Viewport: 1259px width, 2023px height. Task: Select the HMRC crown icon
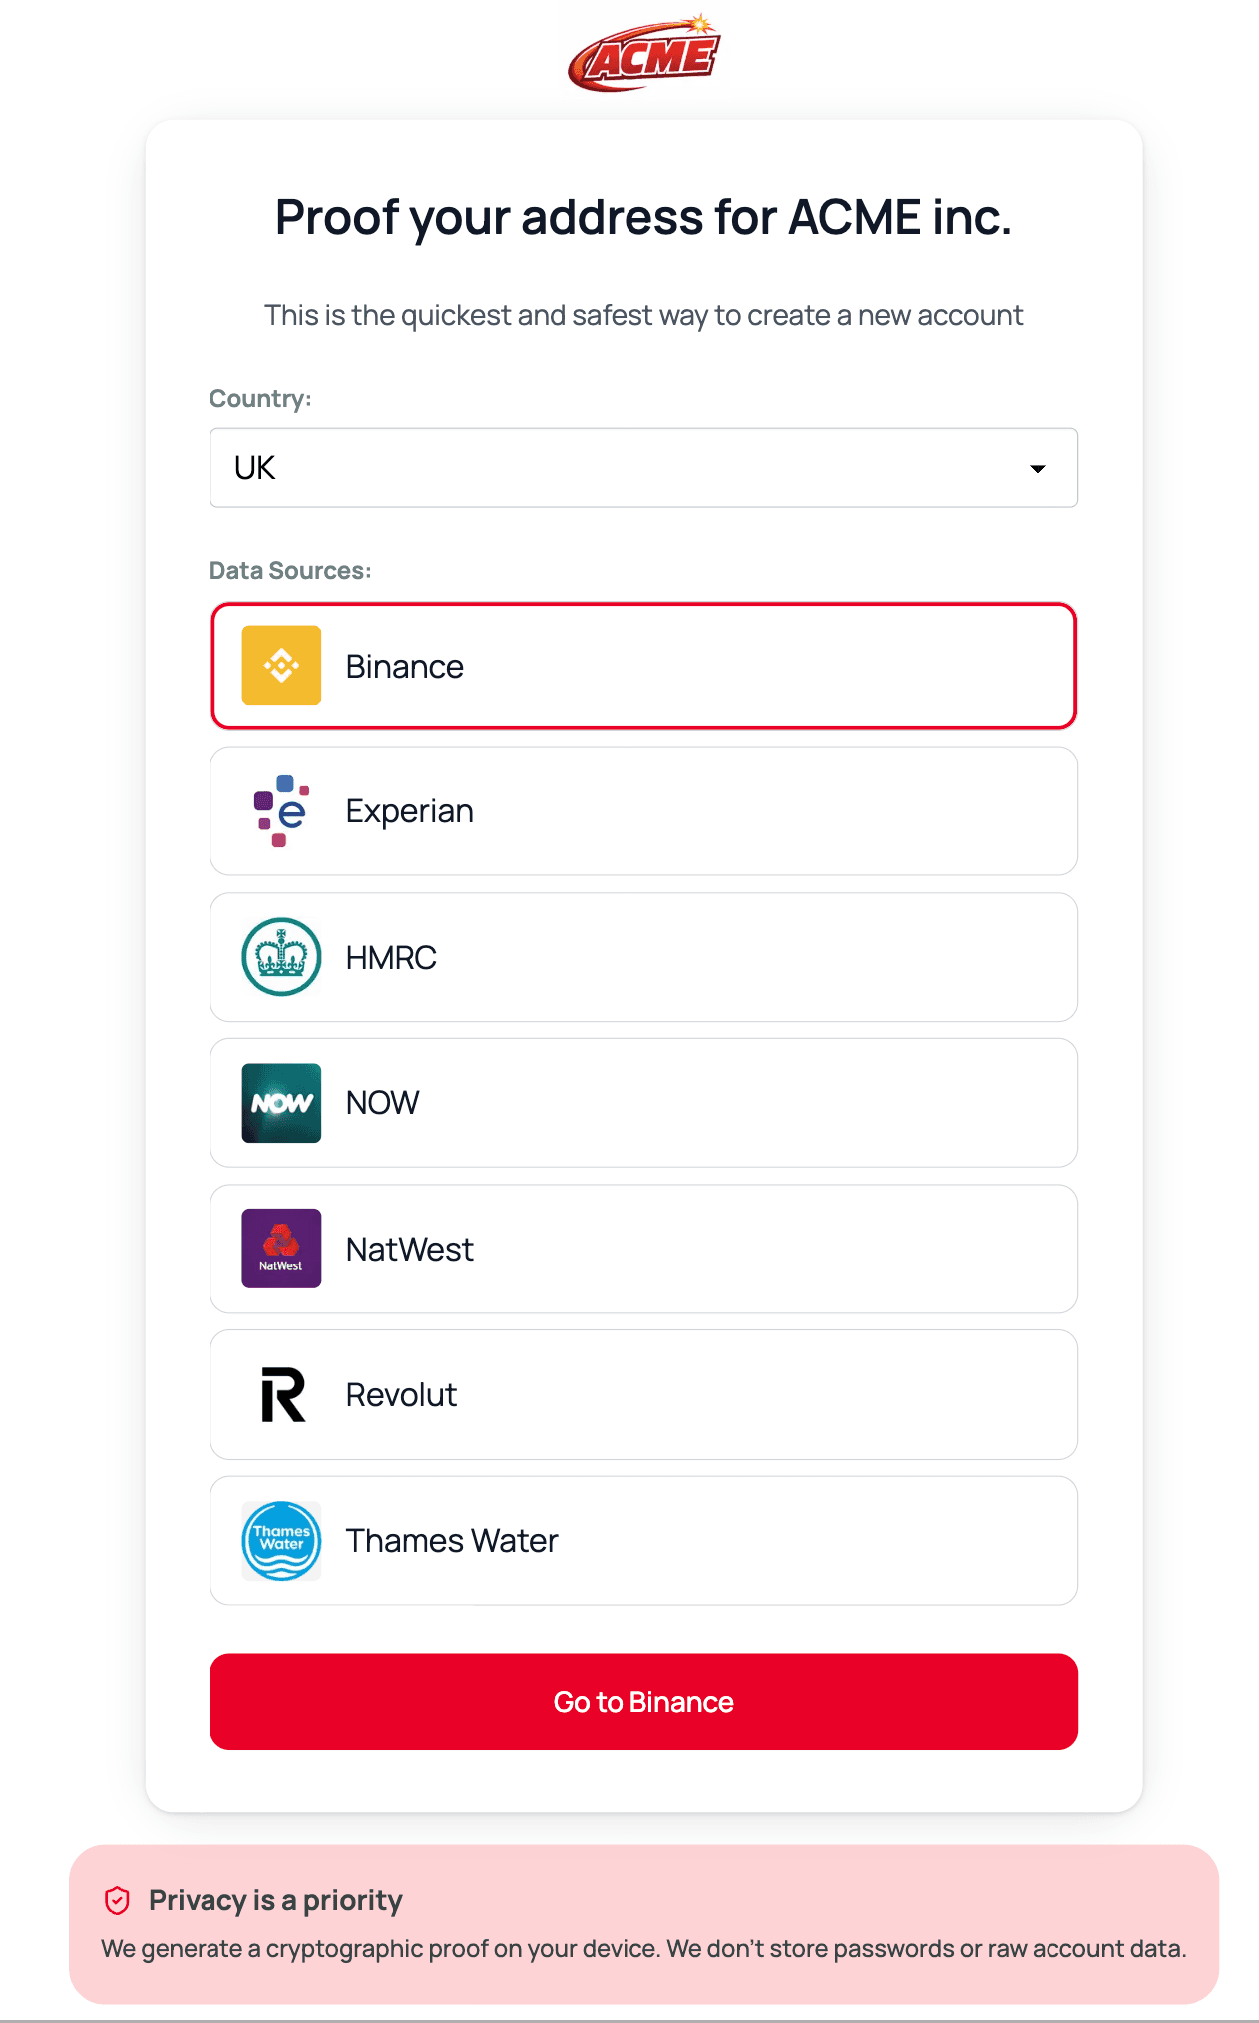pos(280,956)
